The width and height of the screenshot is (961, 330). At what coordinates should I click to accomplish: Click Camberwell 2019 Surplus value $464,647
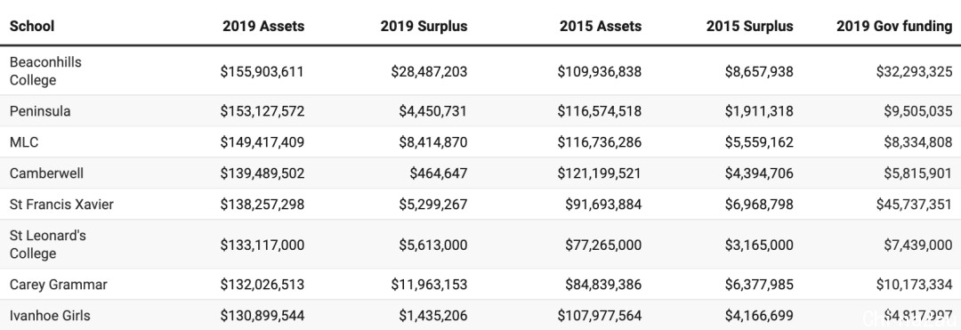[x=438, y=173]
